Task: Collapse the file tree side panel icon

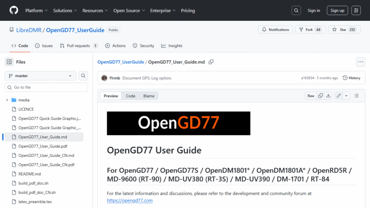Action: (9, 62)
